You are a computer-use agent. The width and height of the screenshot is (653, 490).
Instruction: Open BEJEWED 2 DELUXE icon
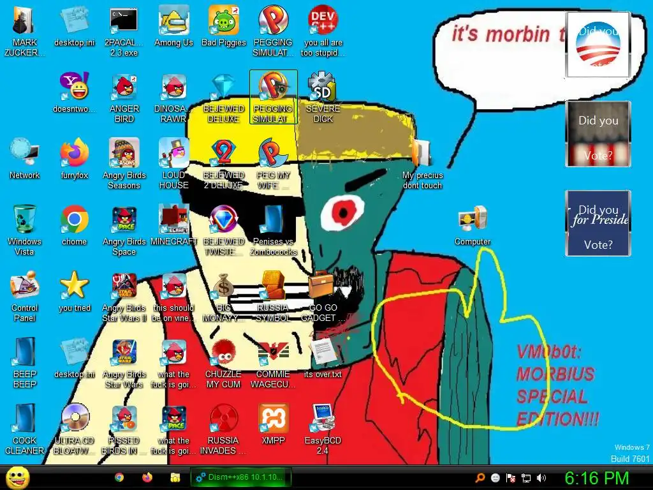224,164
